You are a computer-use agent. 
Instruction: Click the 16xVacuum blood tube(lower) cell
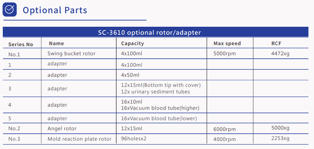[159, 118]
